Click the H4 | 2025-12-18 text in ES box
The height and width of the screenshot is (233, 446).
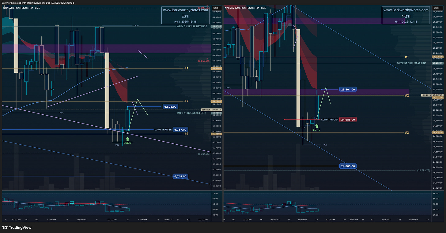(x=186, y=21)
